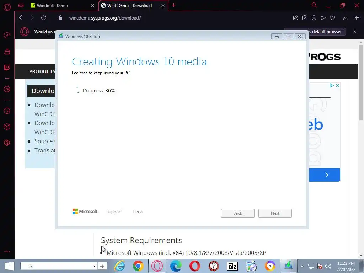This screenshot has width=364, height=273.
Task: Open the network tray icon
Action: pyautogui.click(x=311, y=266)
